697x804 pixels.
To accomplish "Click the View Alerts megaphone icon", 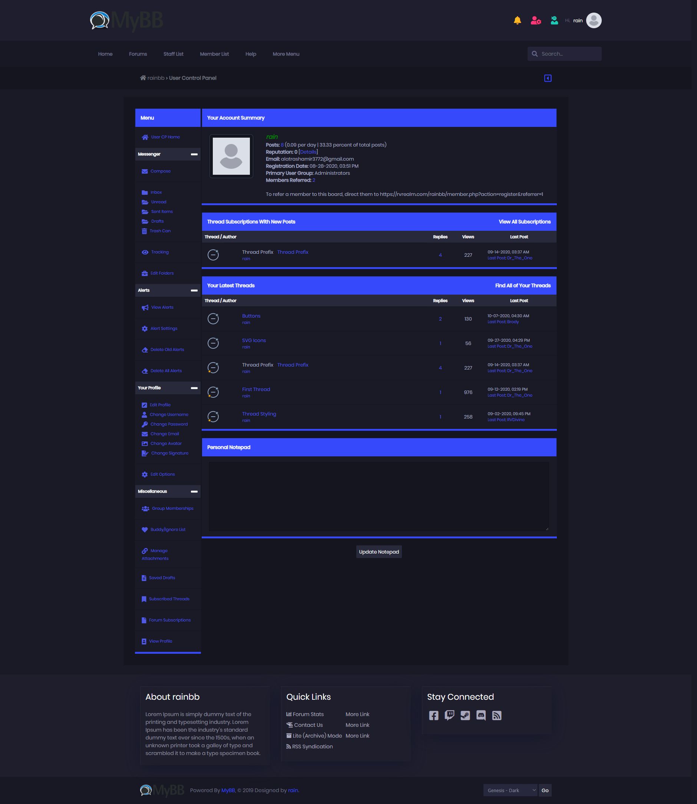I will point(145,308).
